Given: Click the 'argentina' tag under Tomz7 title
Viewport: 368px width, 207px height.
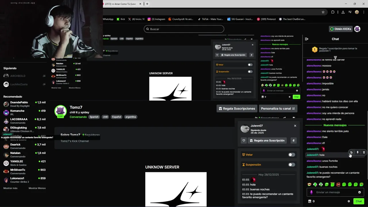Looking at the screenshot, I should click(x=131, y=117).
